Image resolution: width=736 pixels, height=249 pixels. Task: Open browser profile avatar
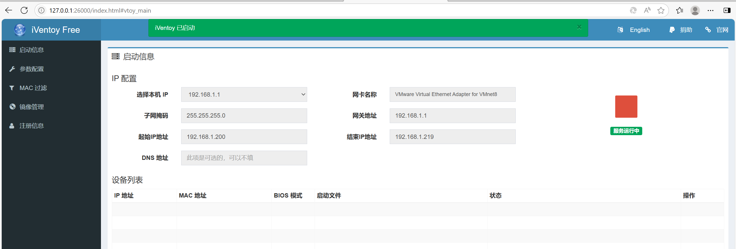click(x=695, y=11)
